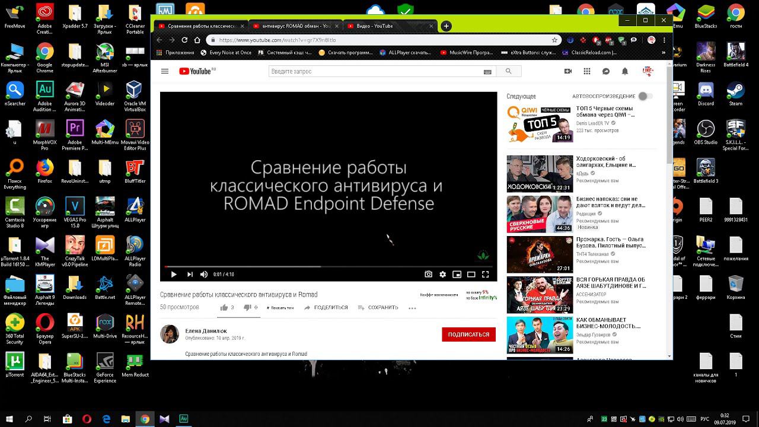Open the YouTube hamburger guide menu
This screenshot has height=427, width=759.
click(165, 71)
